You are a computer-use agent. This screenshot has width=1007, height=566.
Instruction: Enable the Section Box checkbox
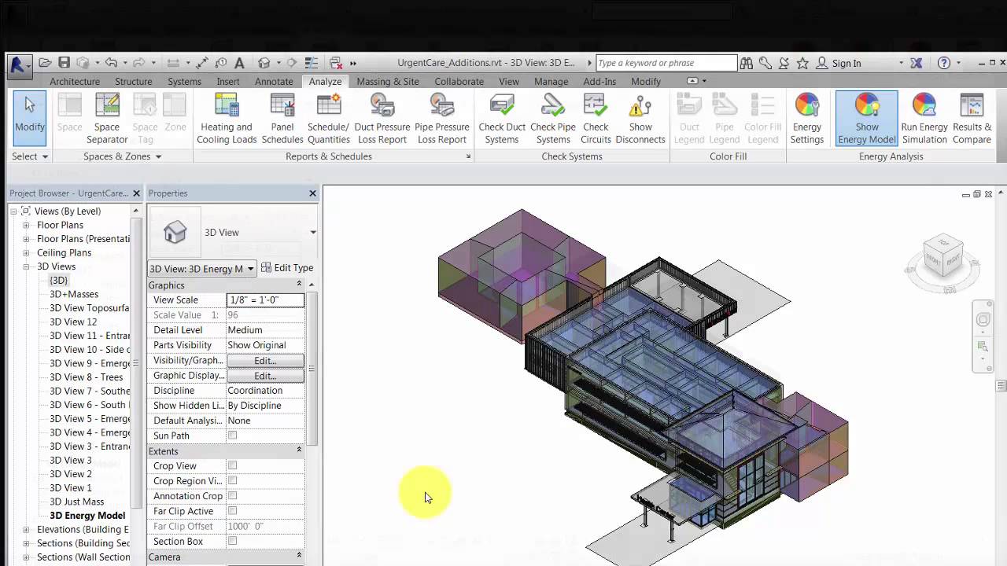232,541
